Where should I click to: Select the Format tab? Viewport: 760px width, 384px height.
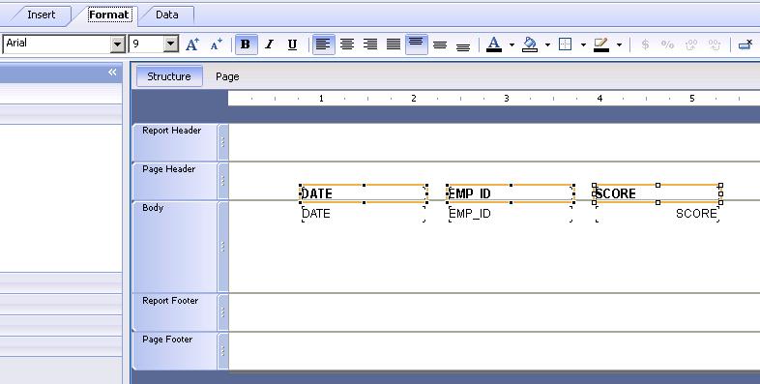[x=109, y=15]
